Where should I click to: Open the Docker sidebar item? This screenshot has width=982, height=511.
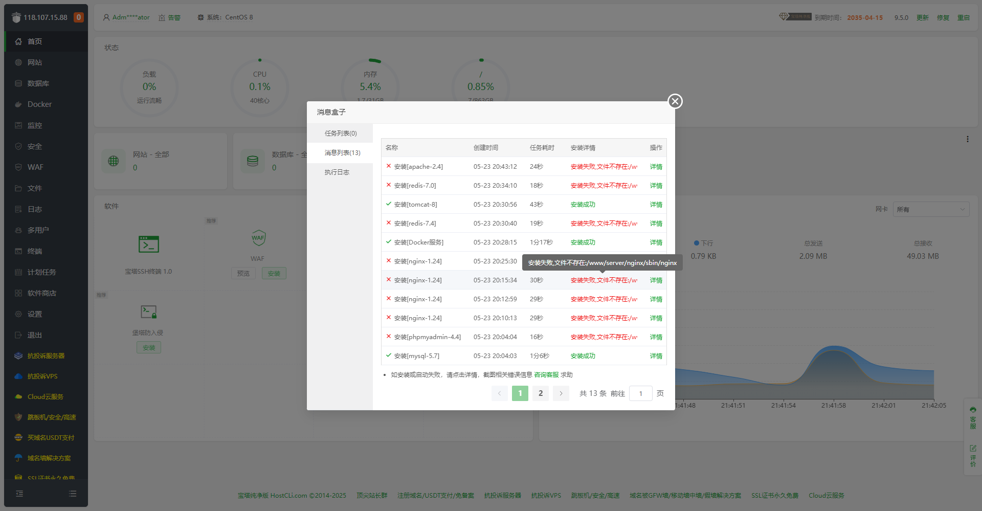click(46, 104)
